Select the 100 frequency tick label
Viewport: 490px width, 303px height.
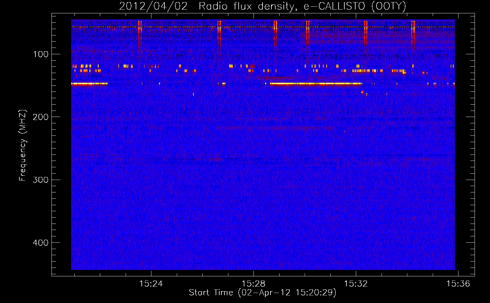41,54
